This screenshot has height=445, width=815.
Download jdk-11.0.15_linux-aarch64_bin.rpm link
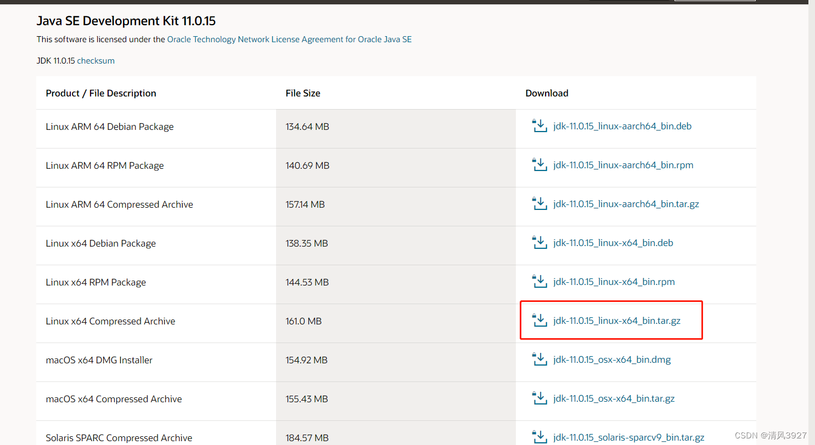point(623,165)
